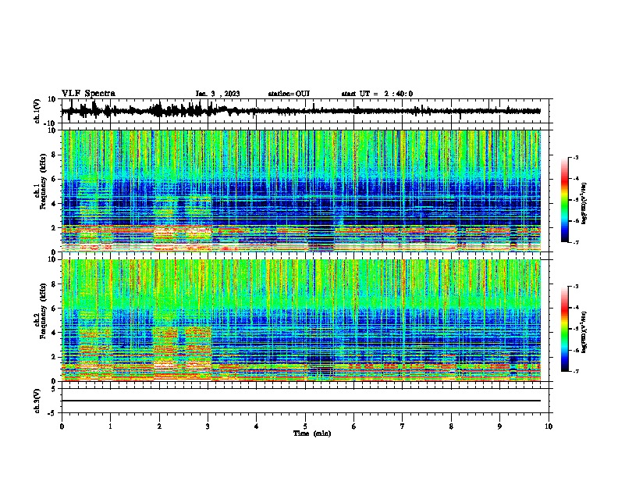
Task: Click the lower spectrogram color scale bar
Action: [x=564, y=329]
